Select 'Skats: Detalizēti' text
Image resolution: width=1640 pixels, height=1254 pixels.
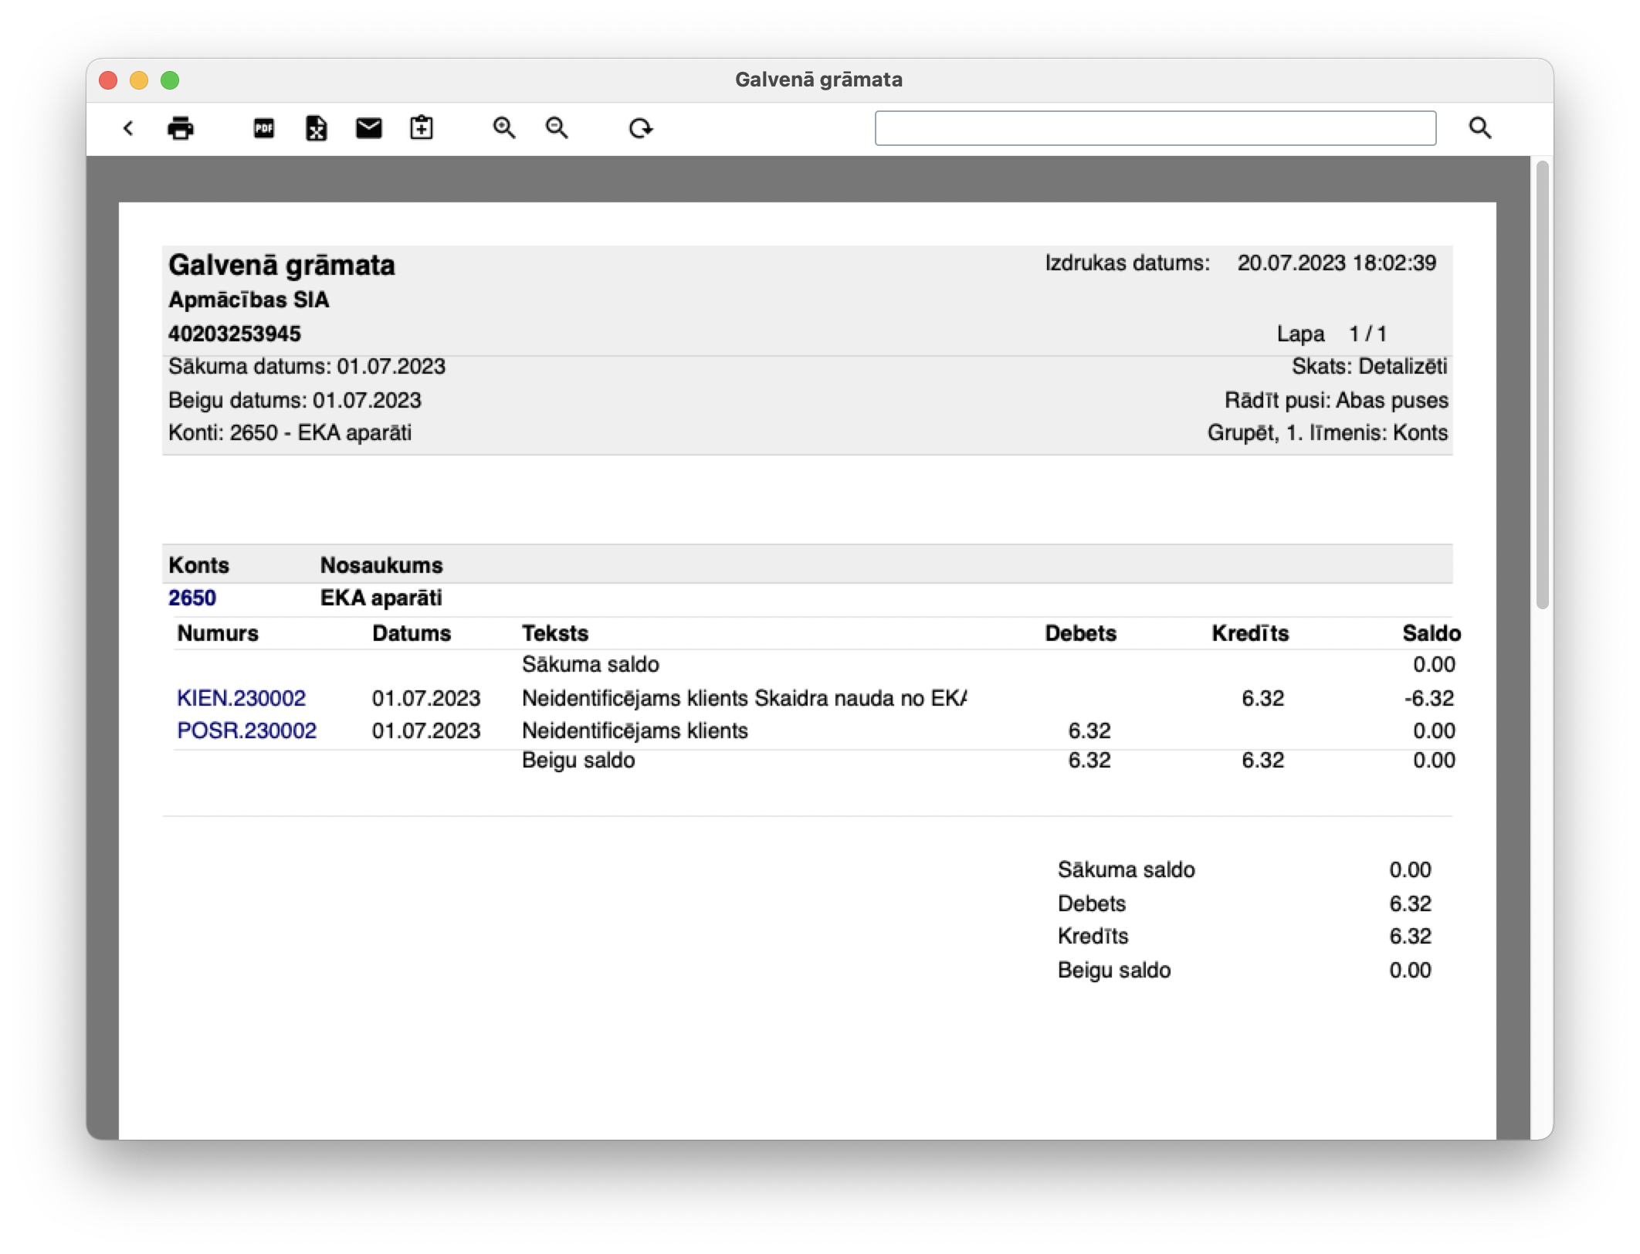[1370, 367]
